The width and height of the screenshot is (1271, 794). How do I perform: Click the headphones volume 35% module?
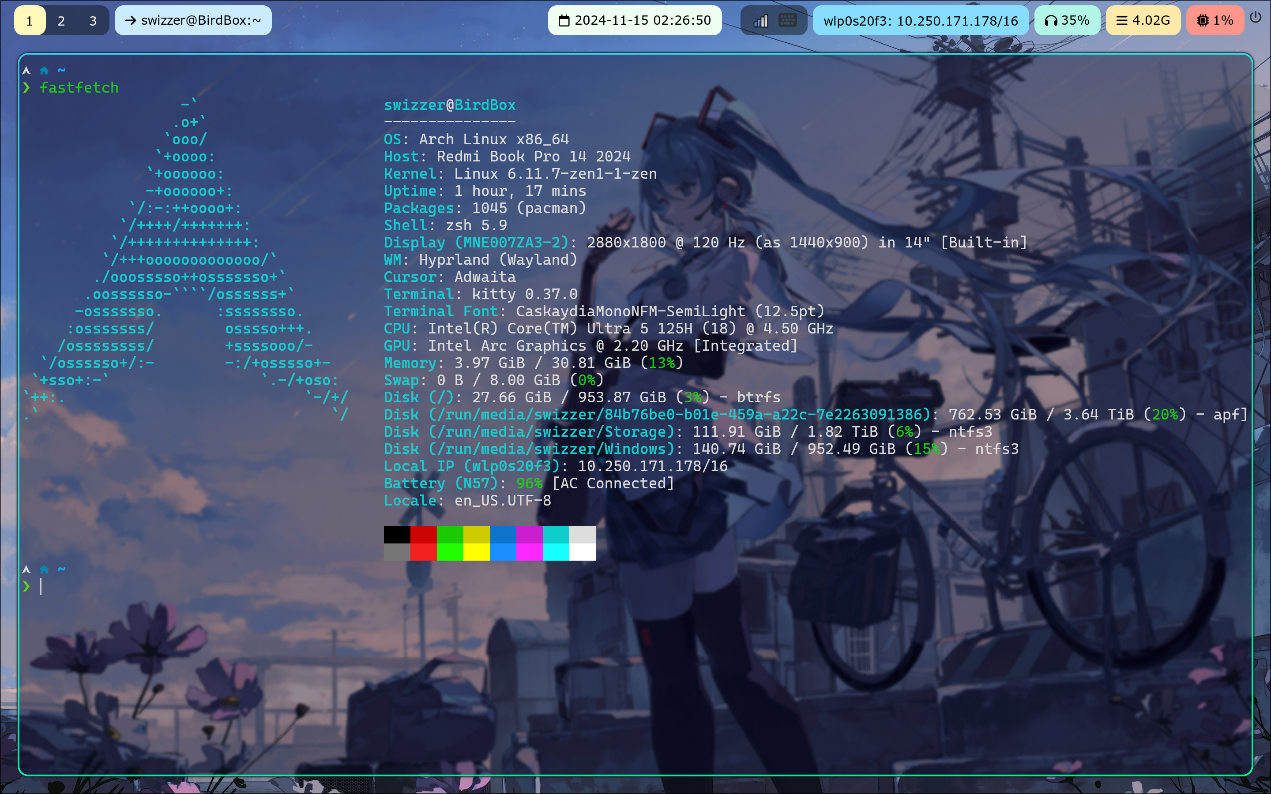(1067, 20)
